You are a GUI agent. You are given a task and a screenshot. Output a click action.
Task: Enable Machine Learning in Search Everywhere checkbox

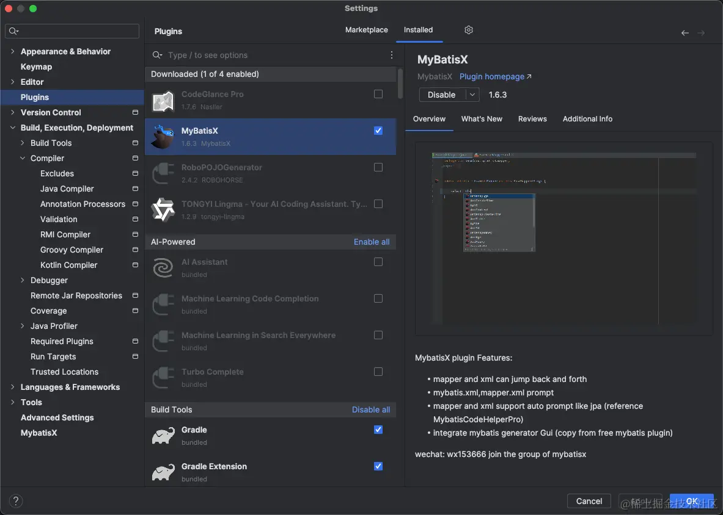point(378,335)
